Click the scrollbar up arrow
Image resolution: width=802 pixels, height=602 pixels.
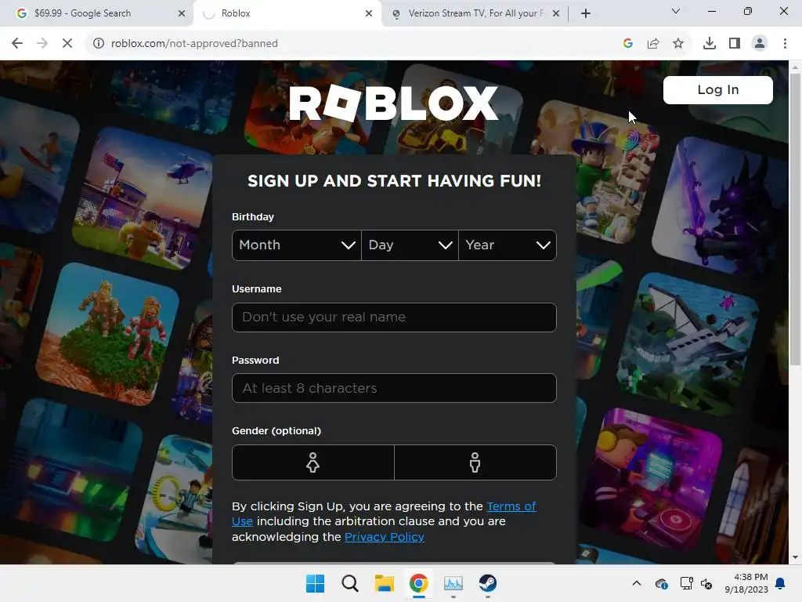tap(795, 67)
